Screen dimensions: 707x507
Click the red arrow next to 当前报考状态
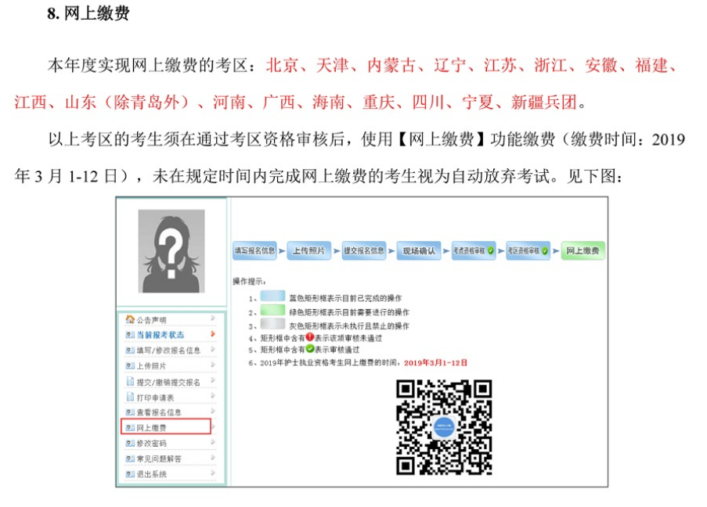[213, 335]
